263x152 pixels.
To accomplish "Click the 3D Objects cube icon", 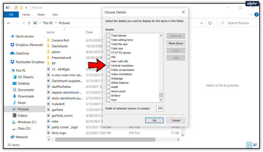I will click(15, 77).
